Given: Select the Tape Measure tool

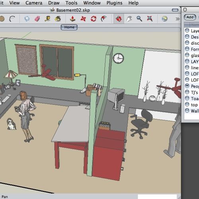Looking at the screenshot, I should pyautogui.click(x=47, y=19).
